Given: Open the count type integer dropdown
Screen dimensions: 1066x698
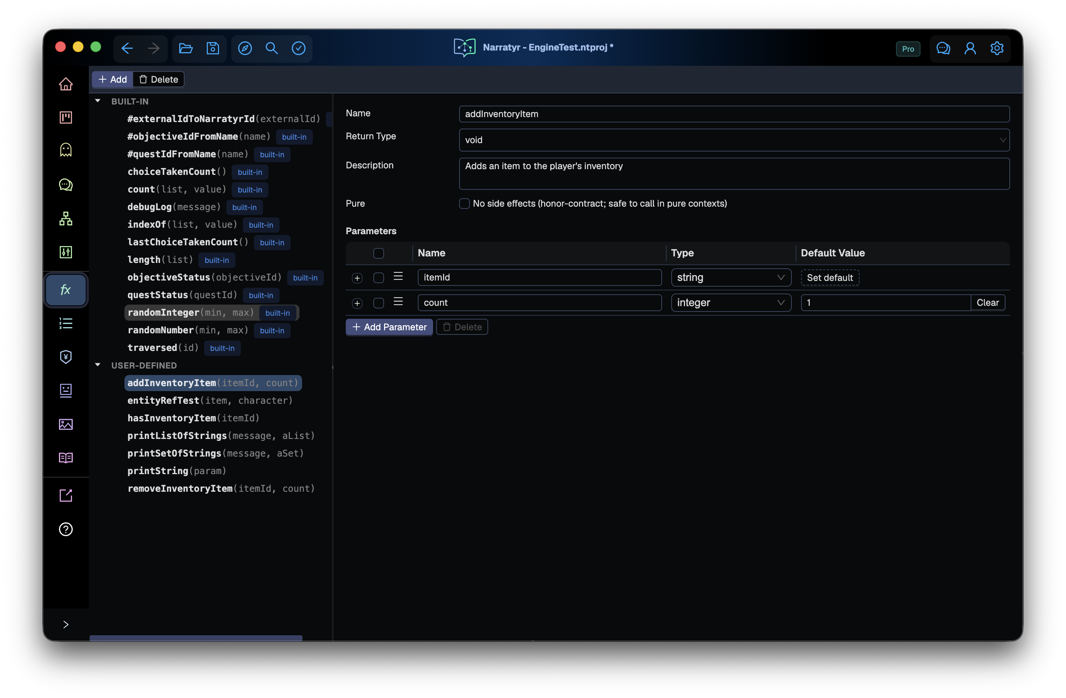Looking at the screenshot, I should 731,303.
